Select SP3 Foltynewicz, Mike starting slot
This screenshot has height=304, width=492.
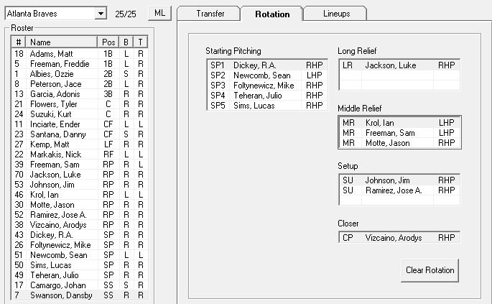267,85
